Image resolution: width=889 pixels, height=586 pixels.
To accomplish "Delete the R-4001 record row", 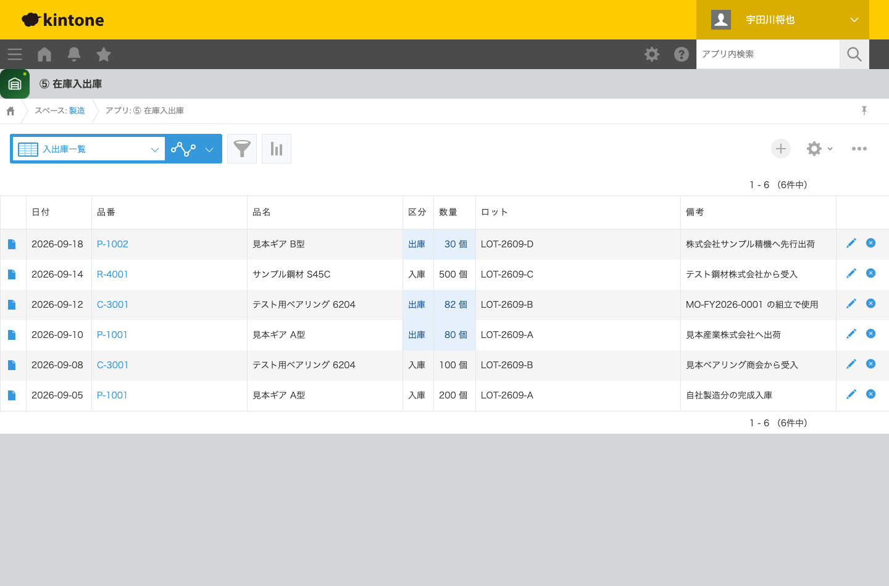I will pyautogui.click(x=871, y=273).
